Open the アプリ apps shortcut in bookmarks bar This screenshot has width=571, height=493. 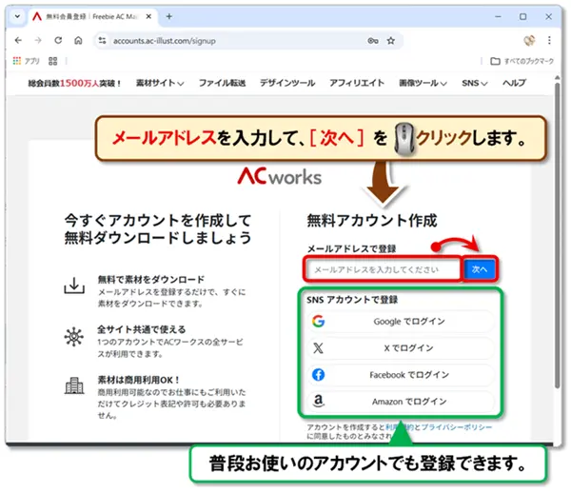27,61
